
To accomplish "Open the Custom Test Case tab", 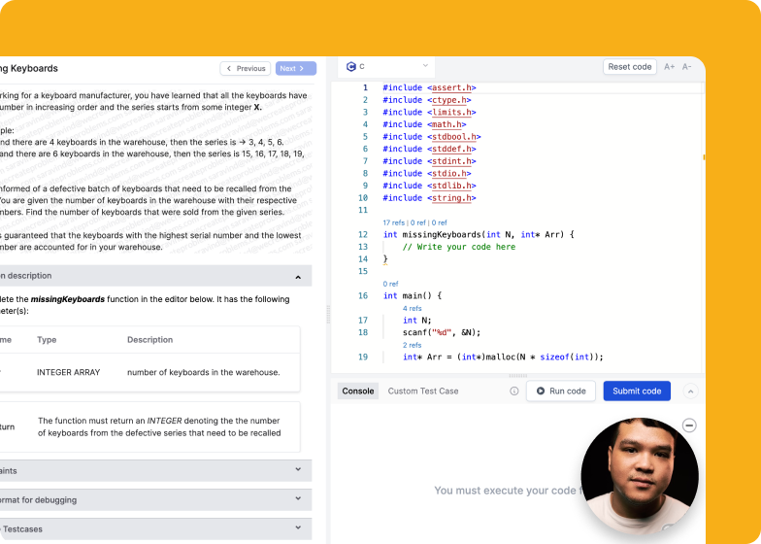I will click(423, 391).
